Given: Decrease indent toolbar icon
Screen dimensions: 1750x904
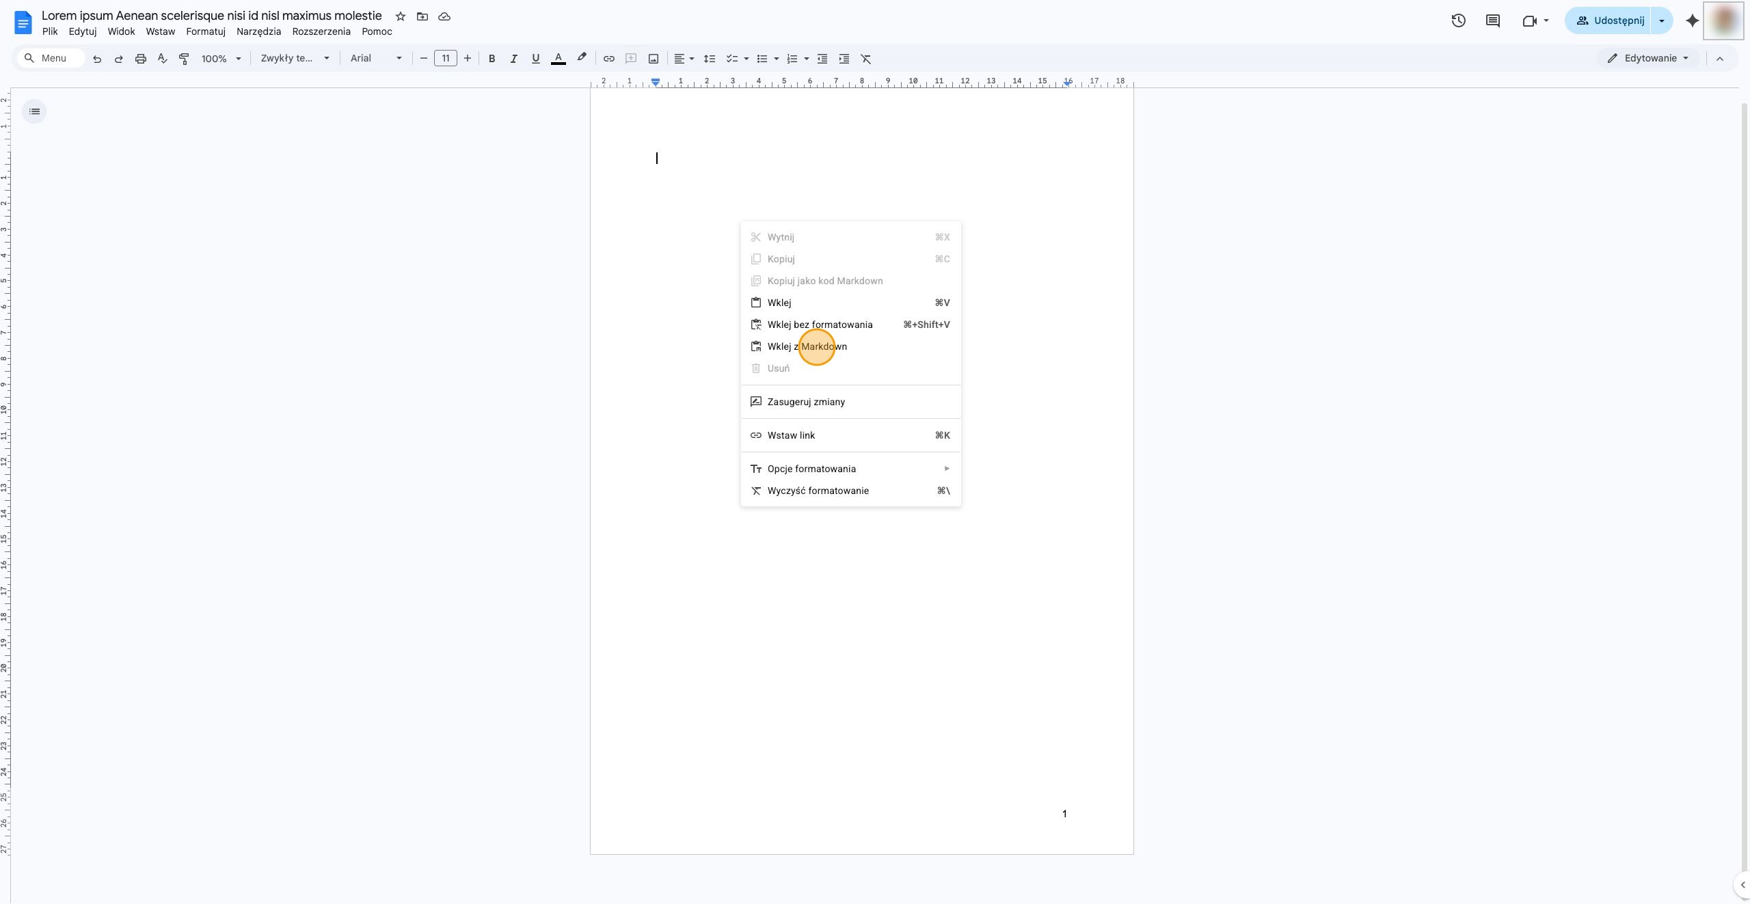Looking at the screenshot, I should (x=822, y=59).
